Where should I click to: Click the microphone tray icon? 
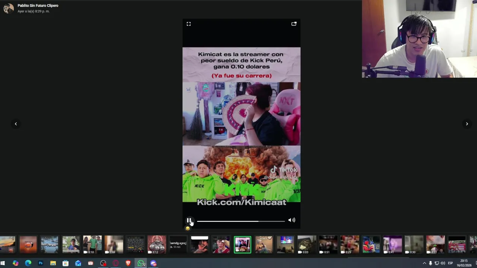point(430,263)
